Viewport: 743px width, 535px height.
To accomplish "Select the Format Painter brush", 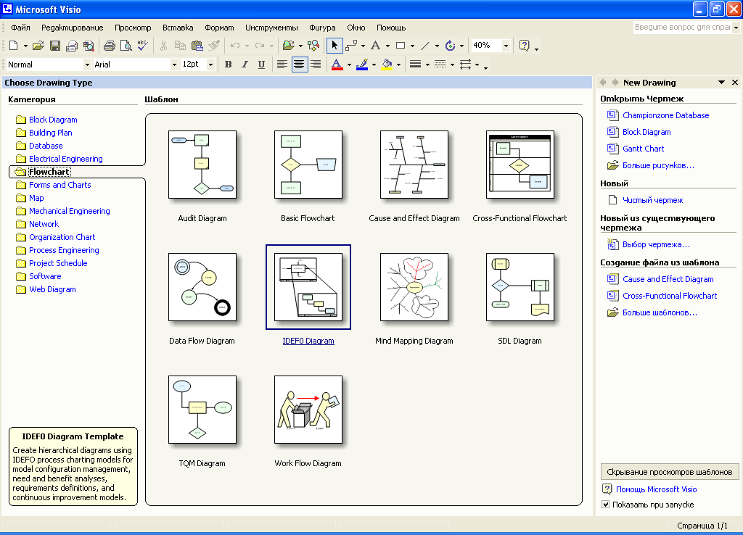I will point(214,46).
